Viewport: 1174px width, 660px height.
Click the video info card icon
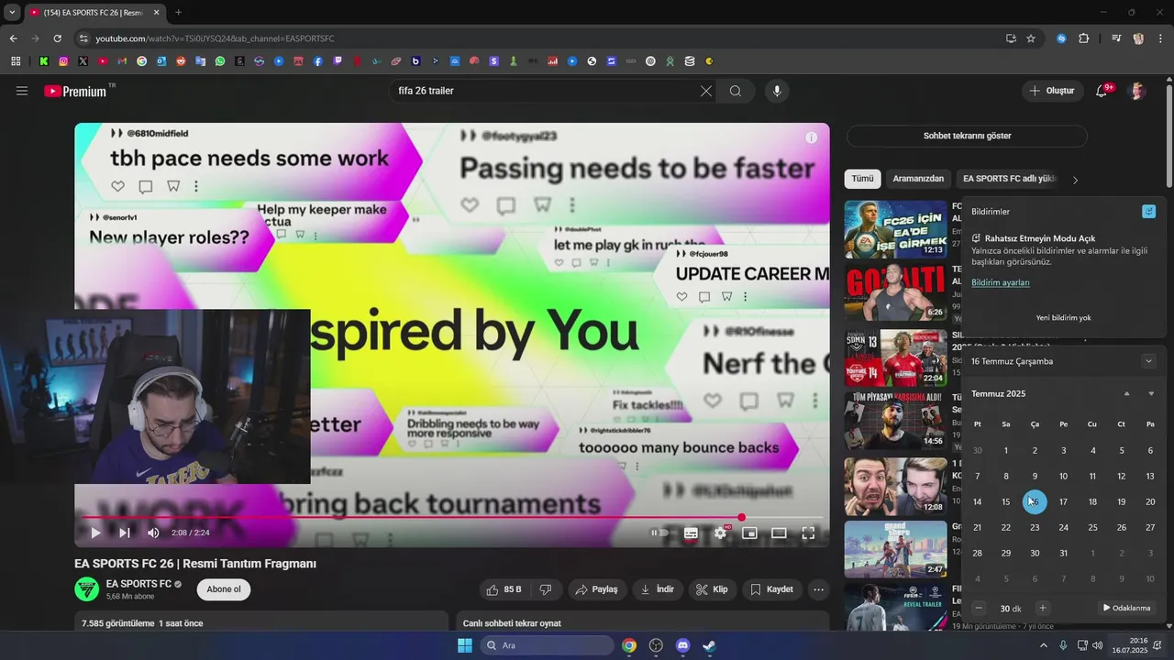pyautogui.click(x=811, y=137)
